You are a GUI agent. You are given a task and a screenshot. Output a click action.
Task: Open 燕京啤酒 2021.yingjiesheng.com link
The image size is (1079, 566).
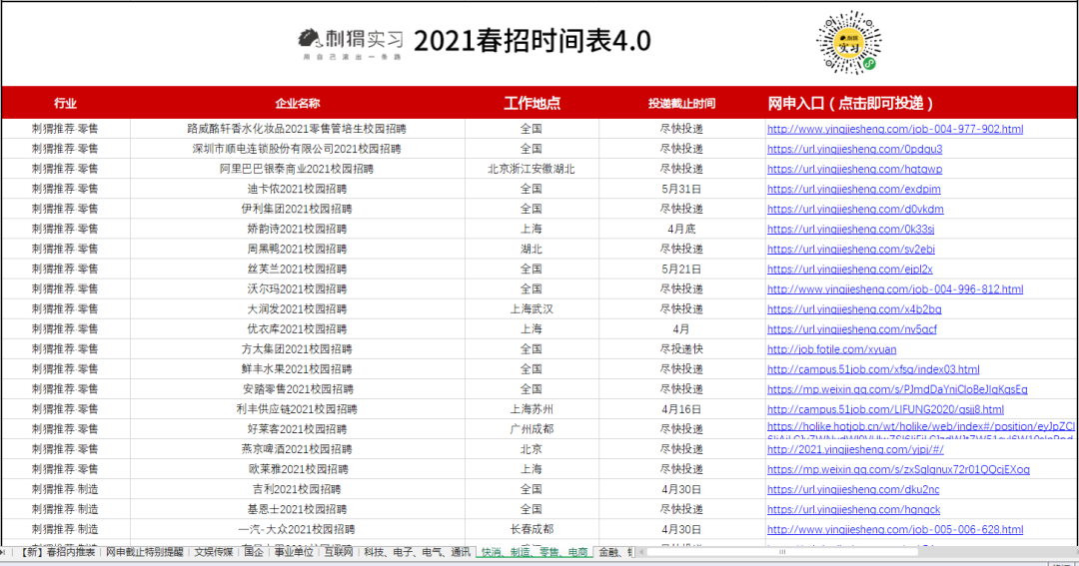(x=855, y=449)
